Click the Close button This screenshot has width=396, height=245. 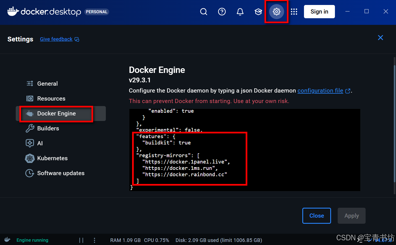(317, 216)
